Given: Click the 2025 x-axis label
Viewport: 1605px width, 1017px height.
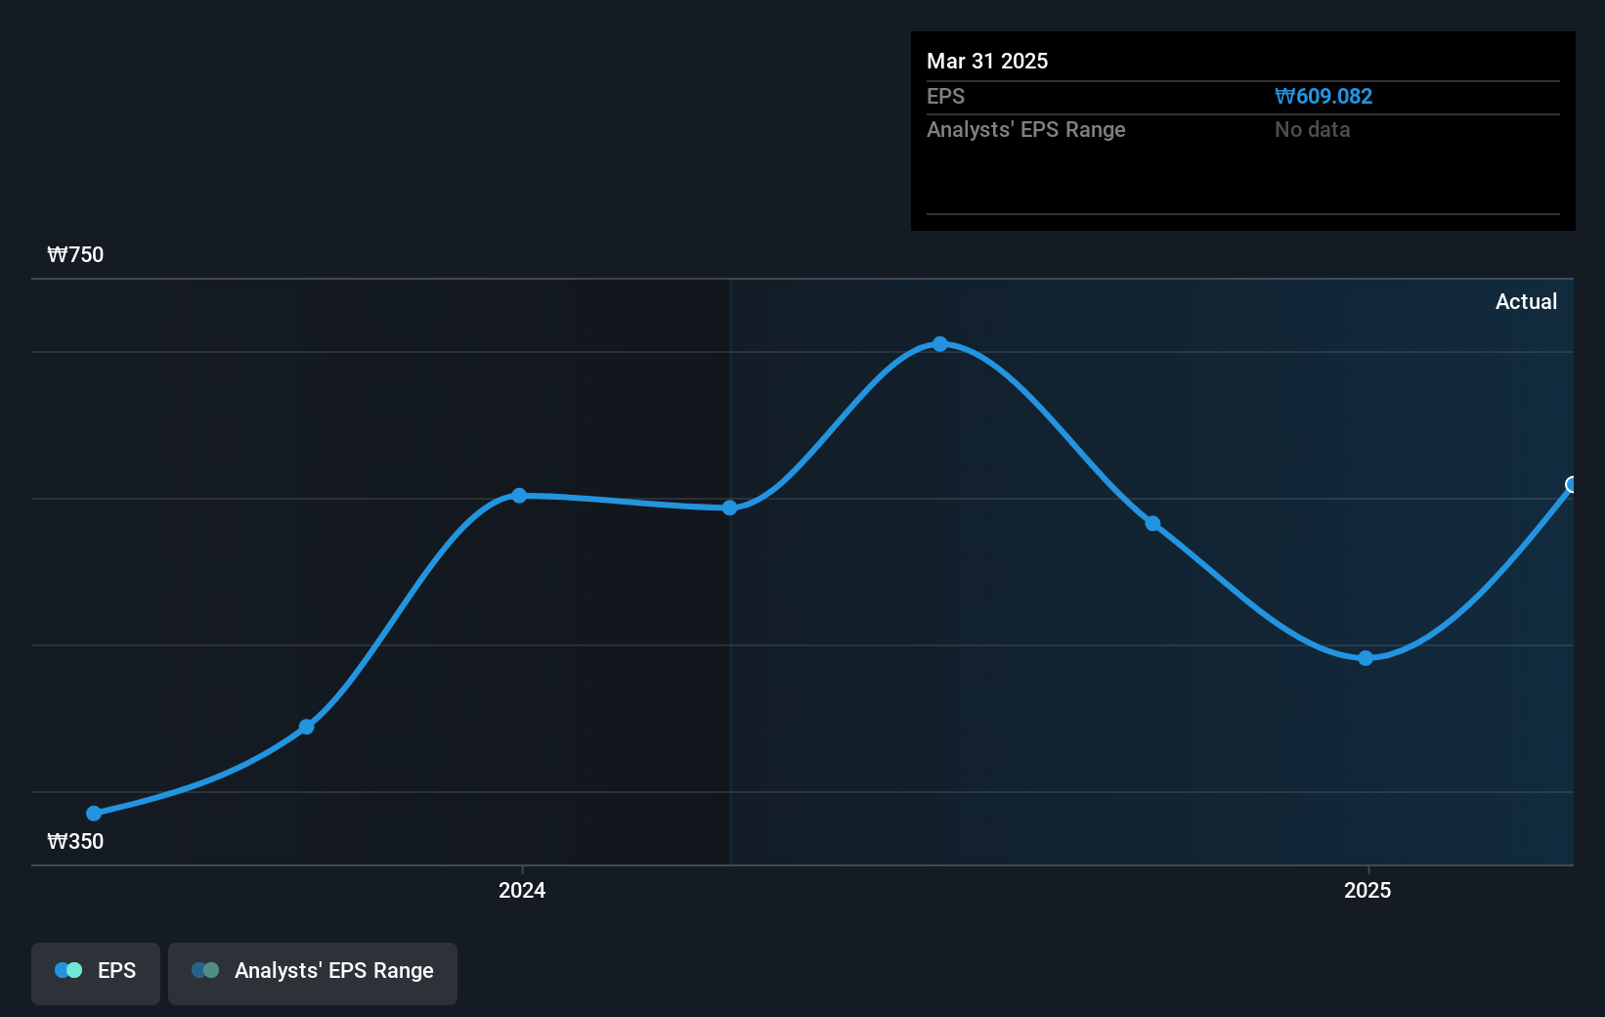Looking at the screenshot, I should tap(1367, 890).
